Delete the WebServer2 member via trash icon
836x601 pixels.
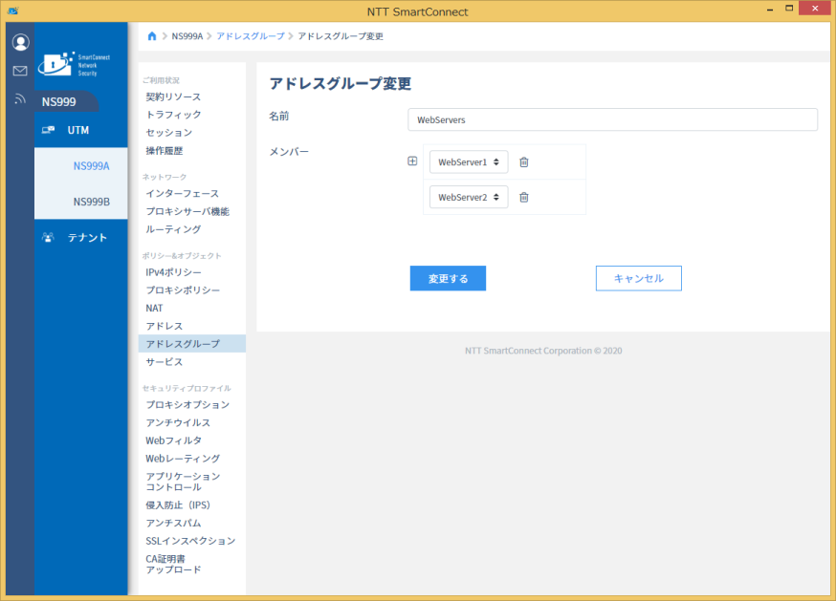(x=524, y=197)
